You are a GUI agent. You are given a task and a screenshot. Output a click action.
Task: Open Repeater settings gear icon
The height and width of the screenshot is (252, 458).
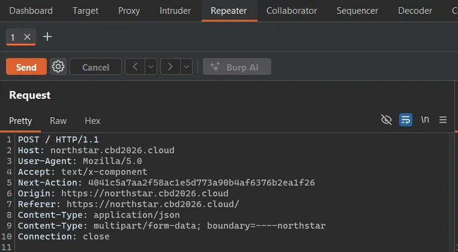pyautogui.click(x=58, y=66)
